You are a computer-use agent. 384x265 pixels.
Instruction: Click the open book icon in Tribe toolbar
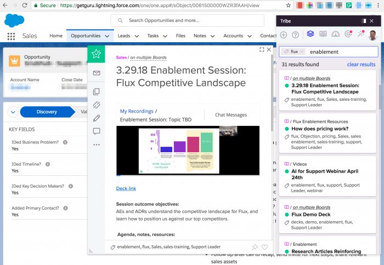click(x=323, y=34)
